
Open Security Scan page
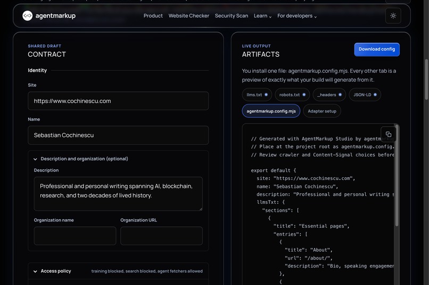[x=232, y=16]
